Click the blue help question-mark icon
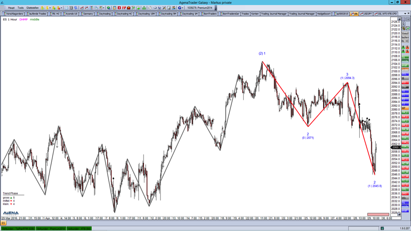 [x=180, y=8]
